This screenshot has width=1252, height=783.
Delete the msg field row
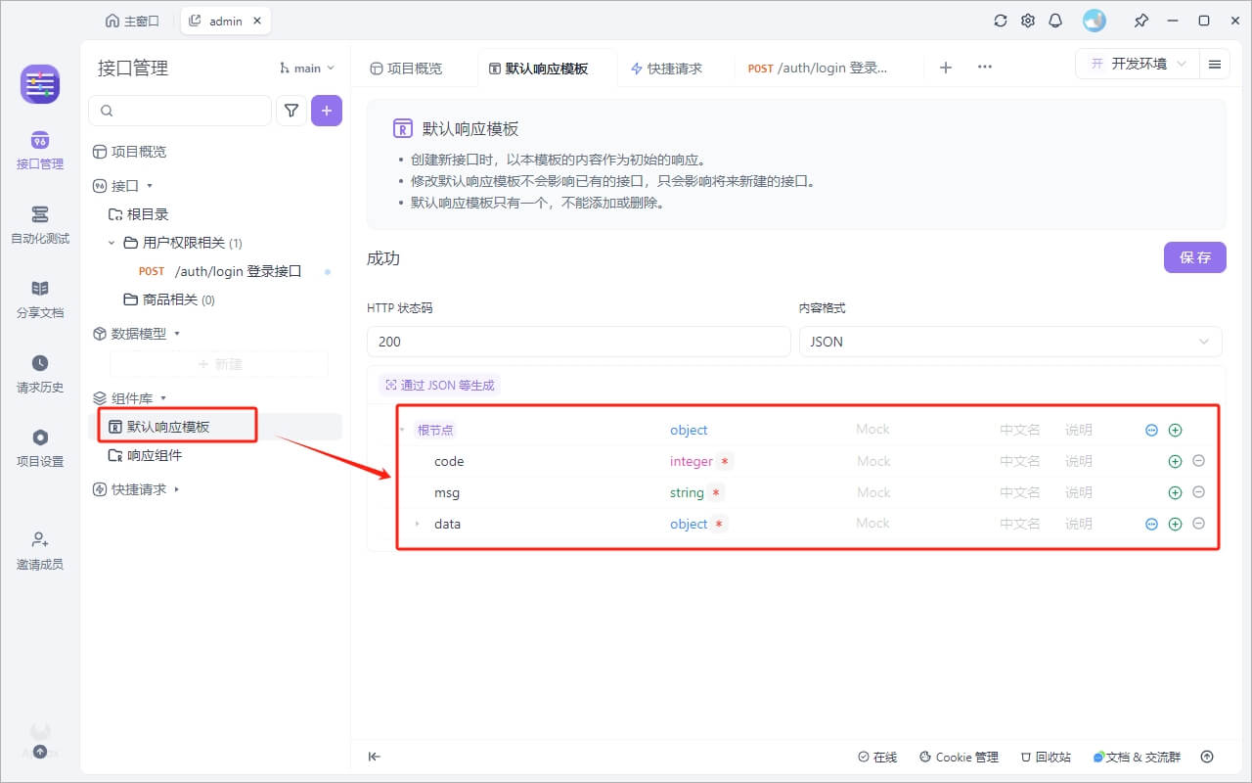1198,492
